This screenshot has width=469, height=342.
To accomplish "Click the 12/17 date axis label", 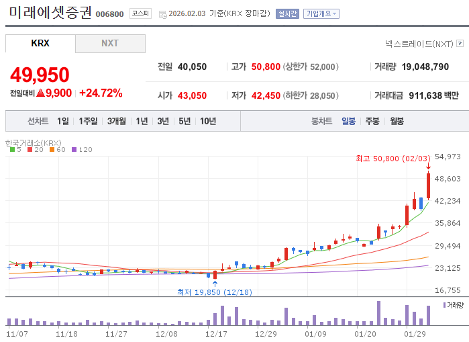I will coord(216,334).
